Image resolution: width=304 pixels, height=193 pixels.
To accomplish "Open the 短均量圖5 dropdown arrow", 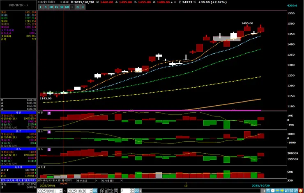I will (x=122, y=181).
